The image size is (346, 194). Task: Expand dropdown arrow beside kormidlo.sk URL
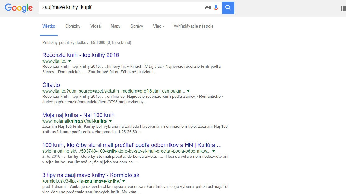coord(124,181)
